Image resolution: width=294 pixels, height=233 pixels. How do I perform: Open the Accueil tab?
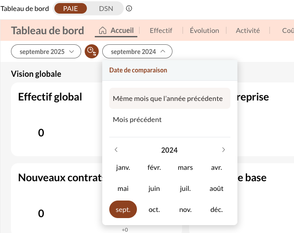(117, 30)
